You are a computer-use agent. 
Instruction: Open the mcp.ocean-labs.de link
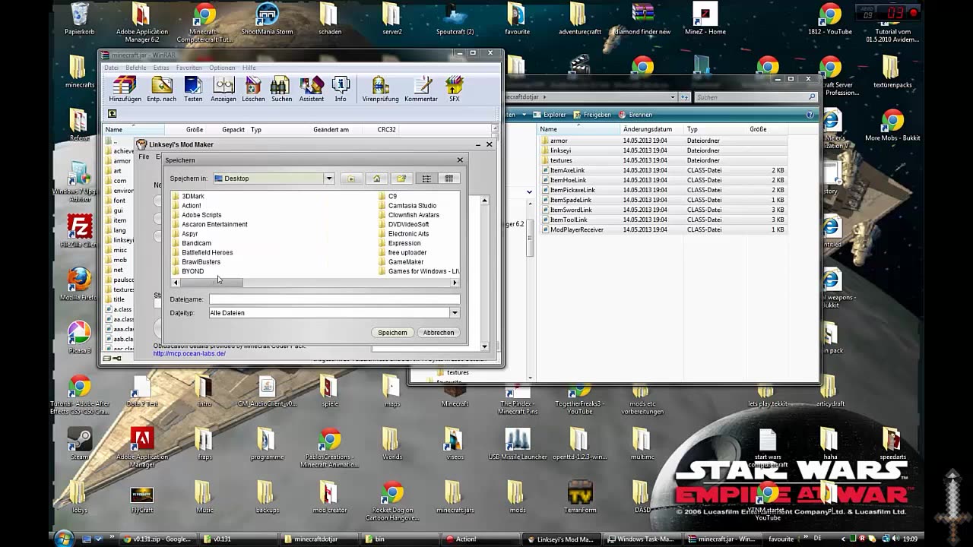tap(189, 353)
